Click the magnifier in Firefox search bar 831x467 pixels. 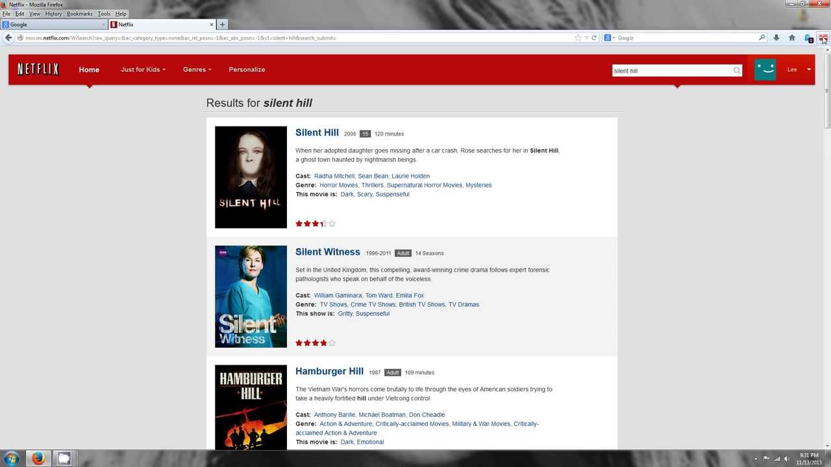click(762, 38)
